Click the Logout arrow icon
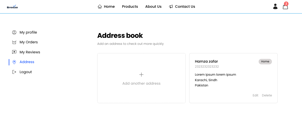 [x=14, y=72]
